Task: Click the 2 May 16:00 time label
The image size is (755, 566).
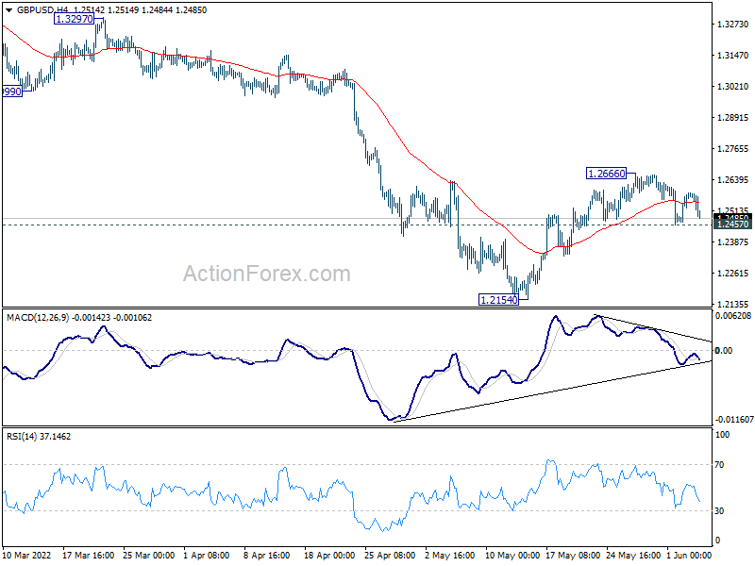Action: pos(450,556)
